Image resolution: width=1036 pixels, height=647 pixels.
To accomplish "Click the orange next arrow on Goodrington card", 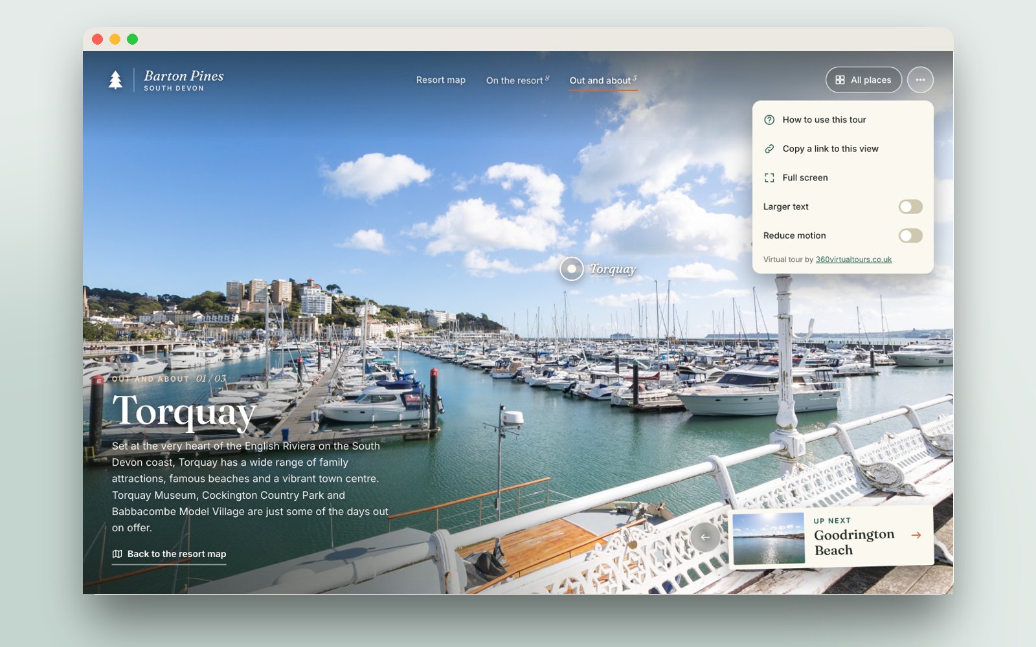I will point(916,535).
